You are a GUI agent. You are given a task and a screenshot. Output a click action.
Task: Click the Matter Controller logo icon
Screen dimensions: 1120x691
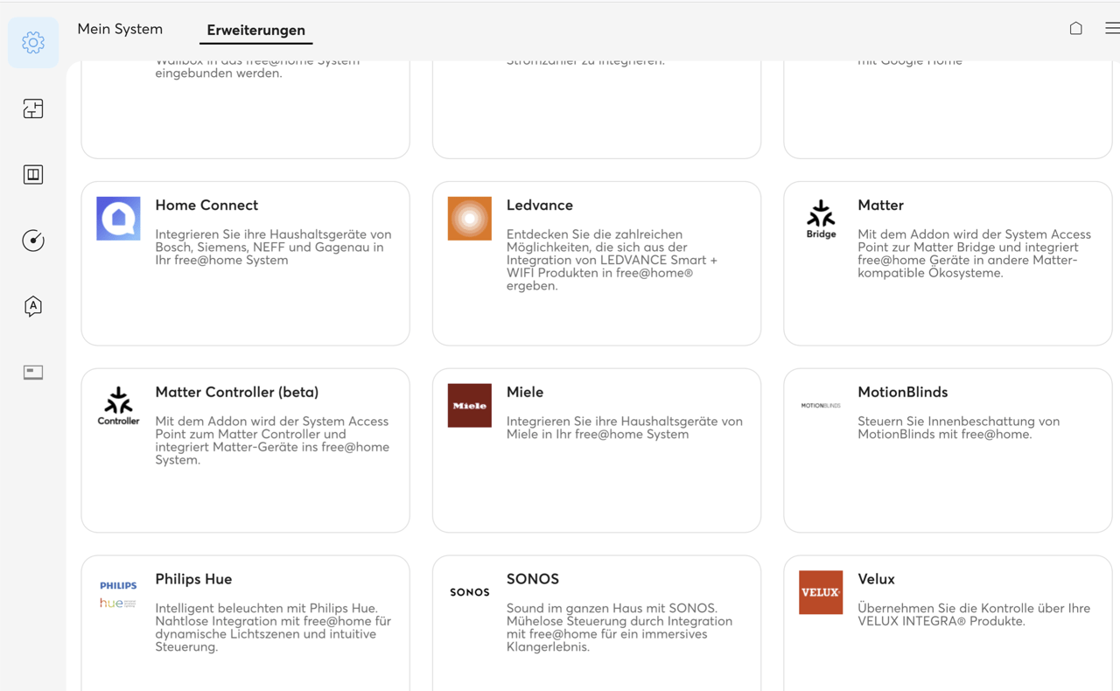(x=118, y=406)
